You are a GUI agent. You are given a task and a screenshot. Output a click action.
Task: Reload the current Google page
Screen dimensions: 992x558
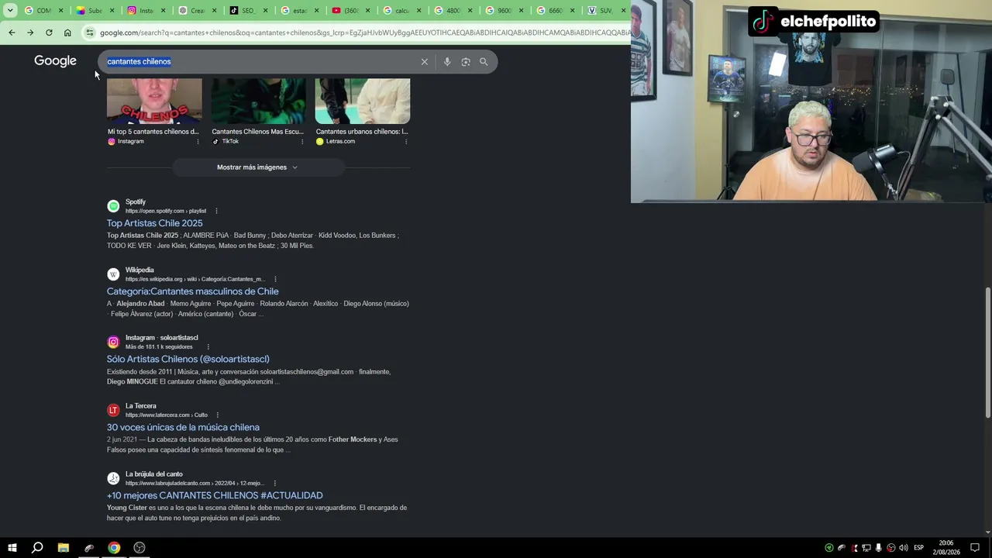coord(49,33)
